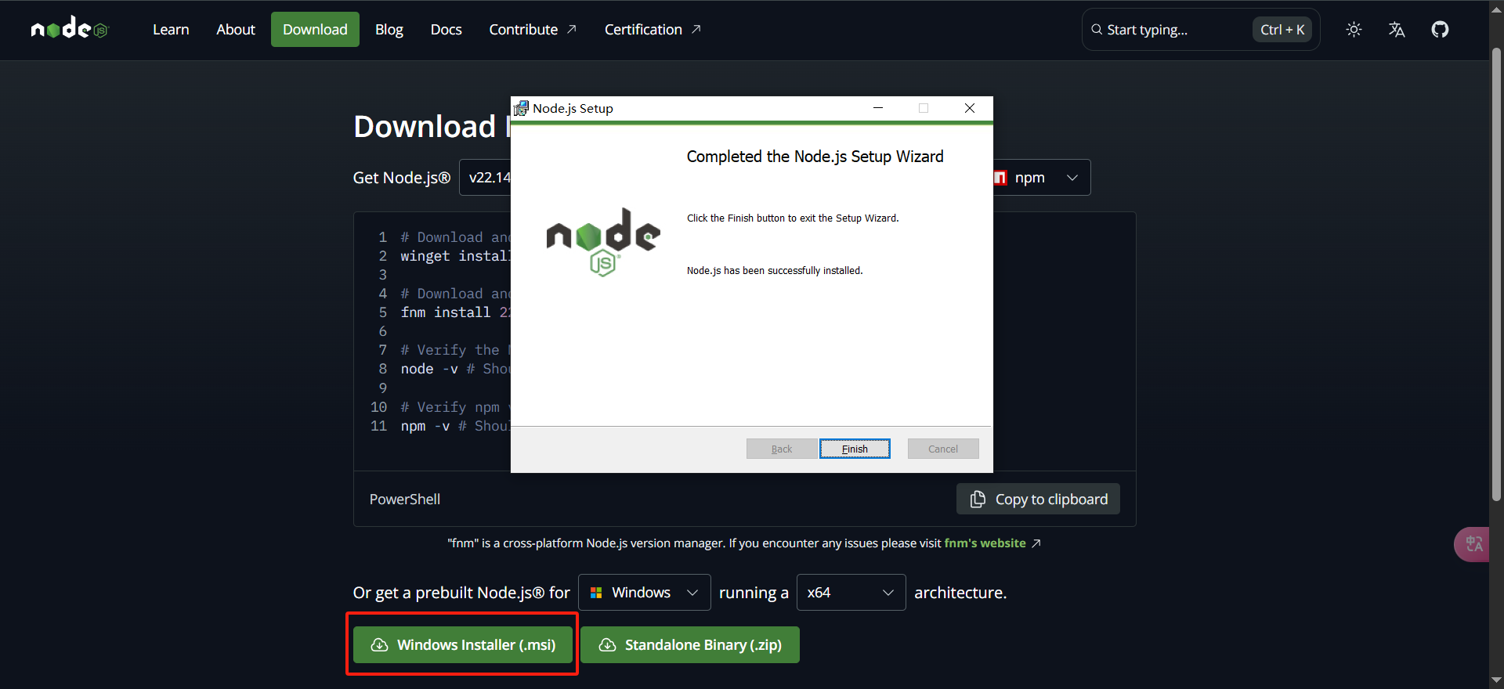This screenshot has height=689, width=1504.
Task: Expand the Node.js version dropdown v22.14
Action: (x=486, y=178)
